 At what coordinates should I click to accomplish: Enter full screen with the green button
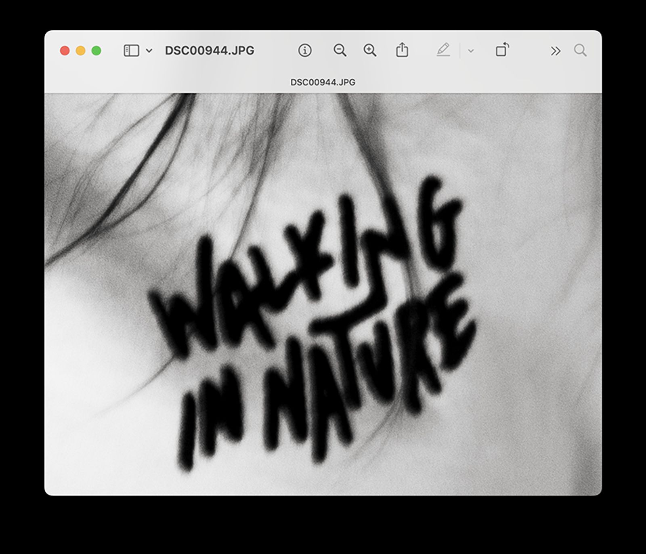(x=96, y=50)
